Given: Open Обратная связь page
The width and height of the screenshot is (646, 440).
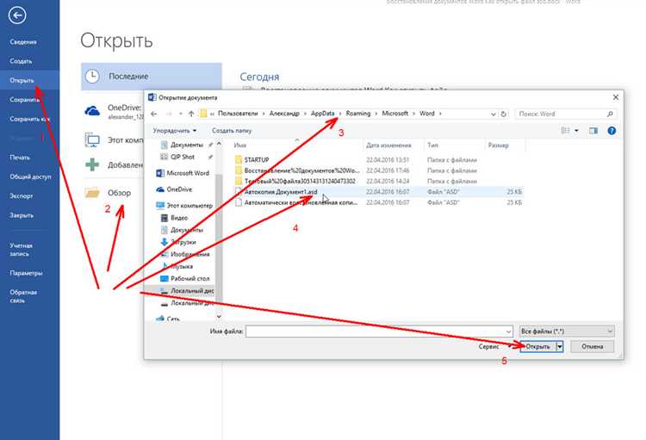Looking at the screenshot, I should (23, 296).
